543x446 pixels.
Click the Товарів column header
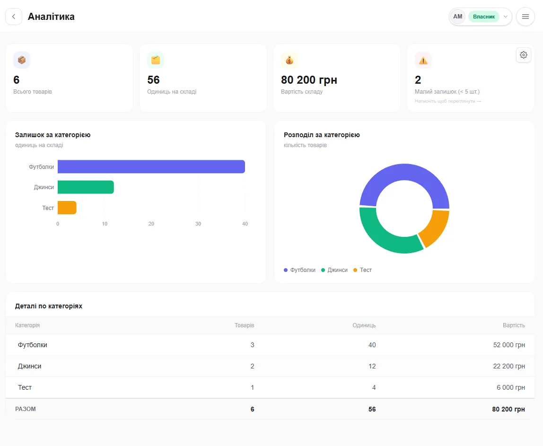pos(244,325)
